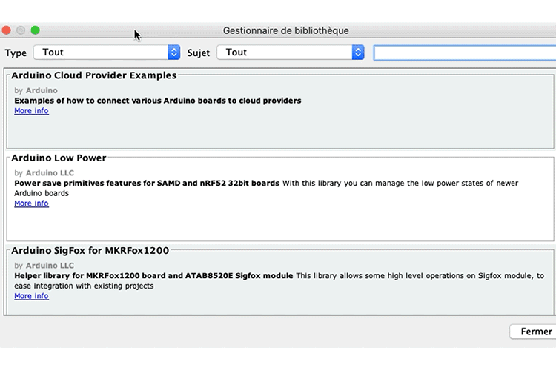
Task: Open the Type dropdown showing Tout
Action: 107,53
